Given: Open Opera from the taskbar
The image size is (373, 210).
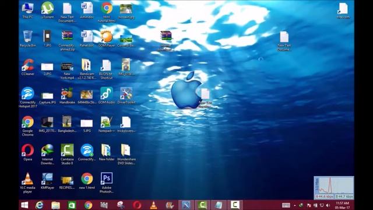Looking at the screenshot, I should click(137, 205).
